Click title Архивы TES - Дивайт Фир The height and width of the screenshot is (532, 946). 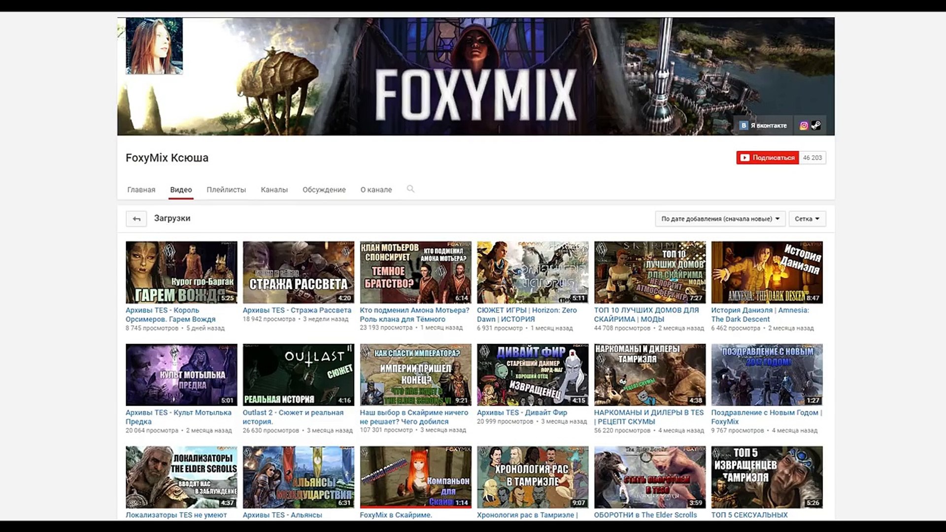[x=522, y=413]
